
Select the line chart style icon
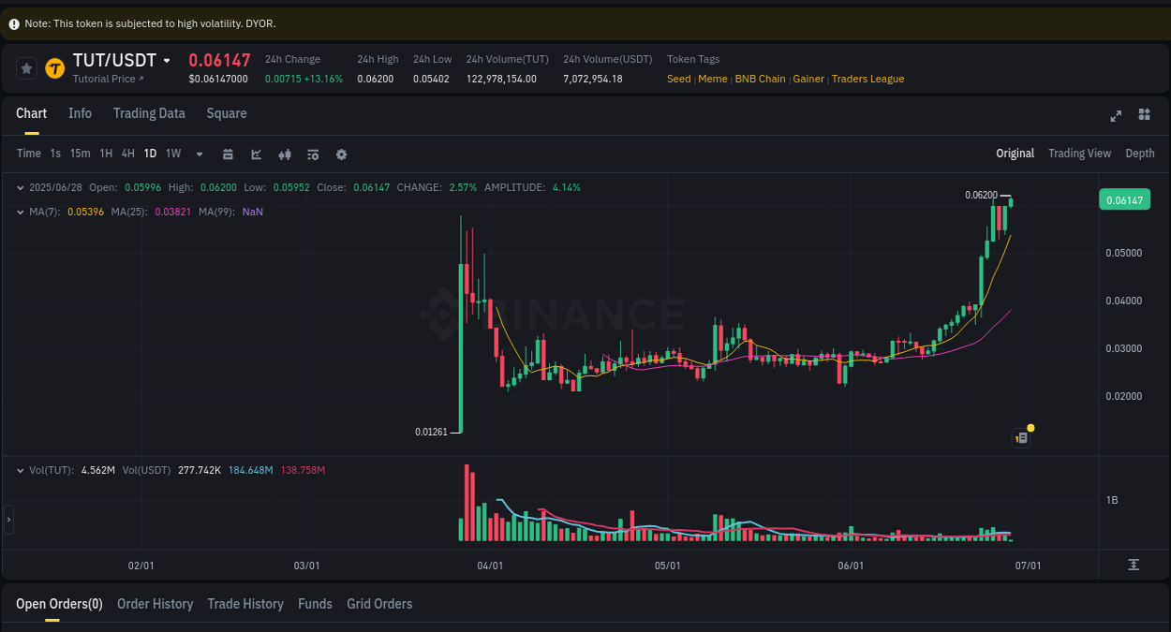256,153
